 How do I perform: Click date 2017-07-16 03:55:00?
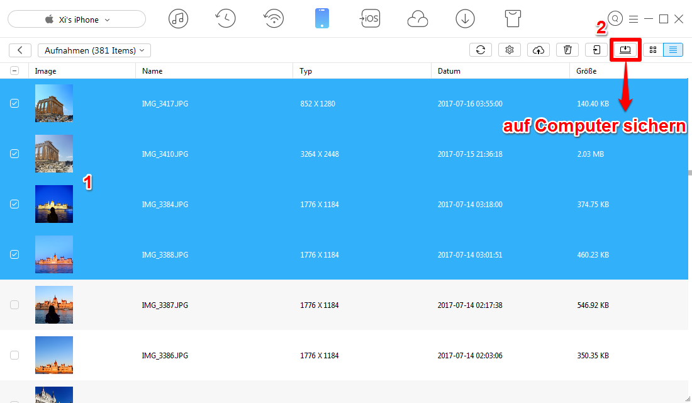pos(470,104)
